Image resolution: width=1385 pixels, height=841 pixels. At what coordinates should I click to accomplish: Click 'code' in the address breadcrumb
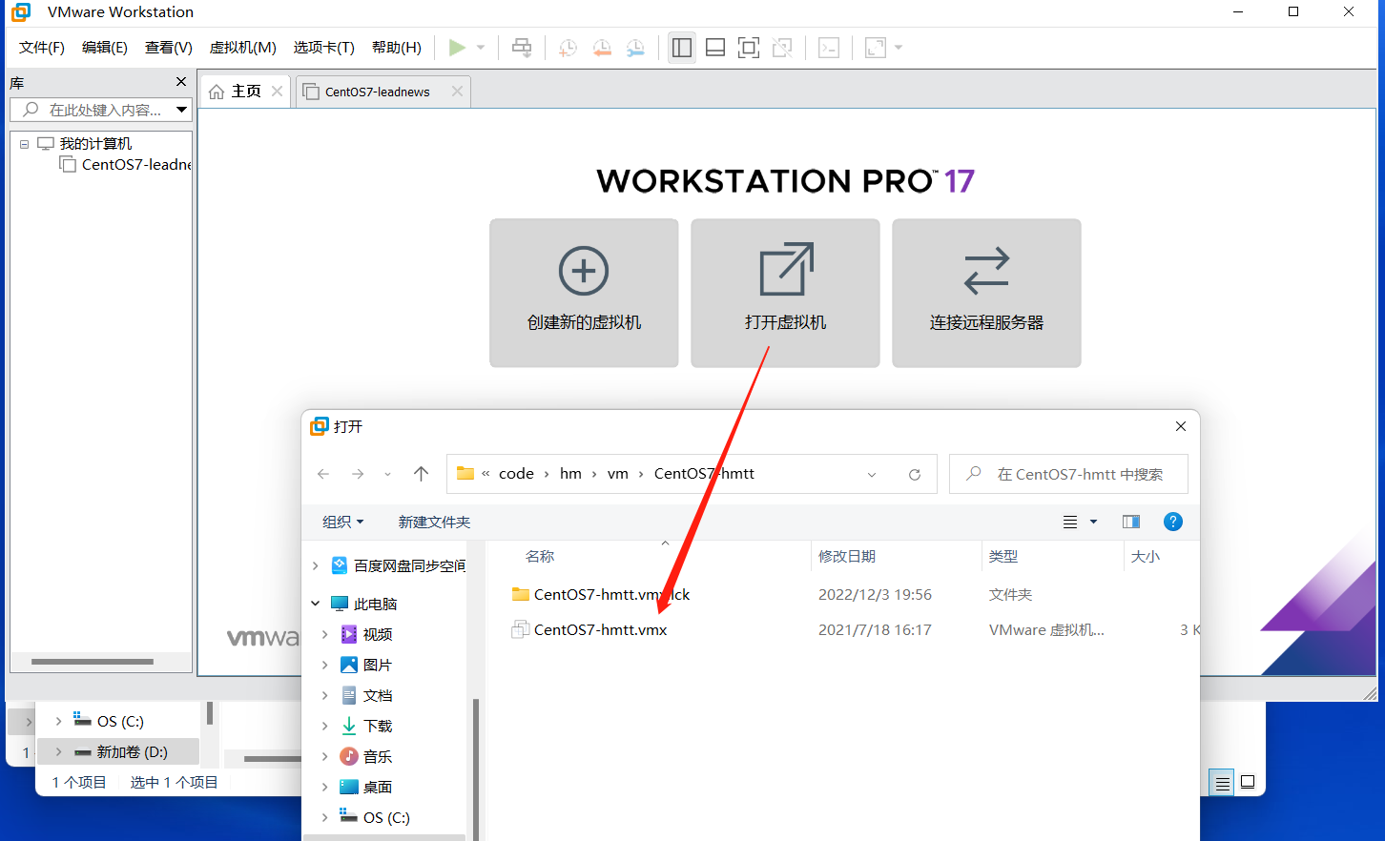pos(516,474)
